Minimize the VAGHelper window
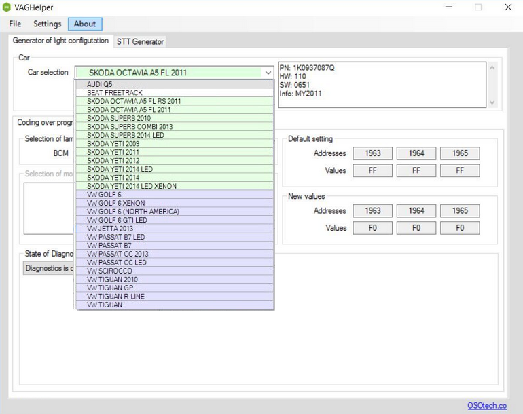Image resolution: width=523 pixels, height=414 pixels. point(448,7)
